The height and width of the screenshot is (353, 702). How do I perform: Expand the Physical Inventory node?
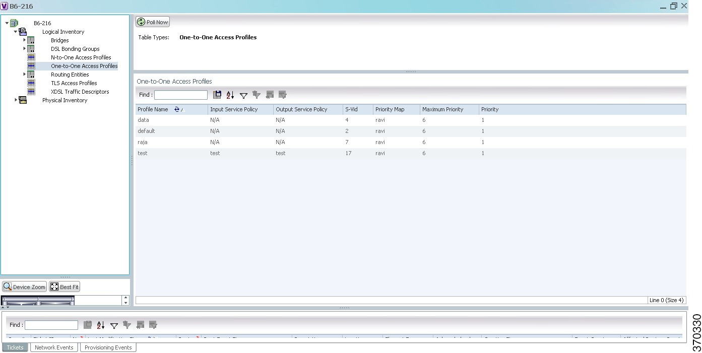16,100
